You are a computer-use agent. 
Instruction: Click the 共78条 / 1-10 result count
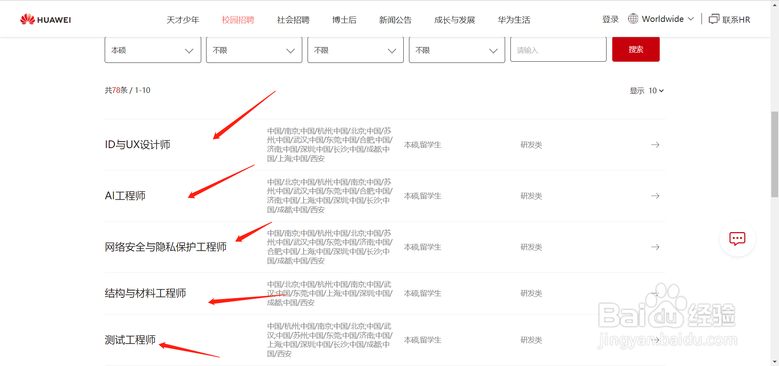coord(127,90)
